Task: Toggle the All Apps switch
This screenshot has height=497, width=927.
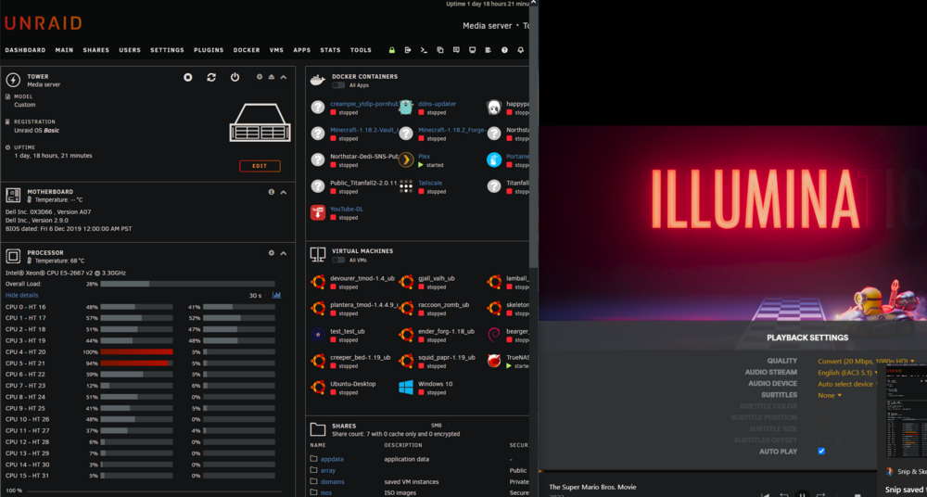Action: tap(338, 85)
